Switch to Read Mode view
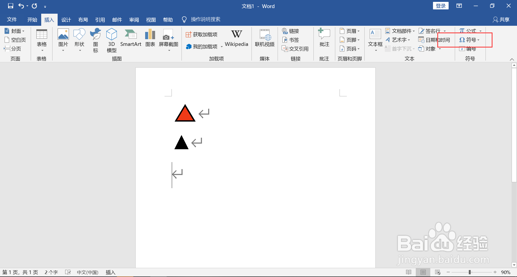Screen dimensions: 517x277 [408, 272]
